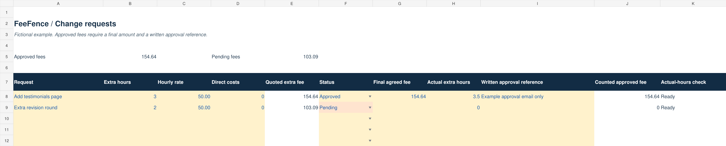The height and width of the screenshot is (146, 726).
Task: Select row 10 header
Action: 7,119
